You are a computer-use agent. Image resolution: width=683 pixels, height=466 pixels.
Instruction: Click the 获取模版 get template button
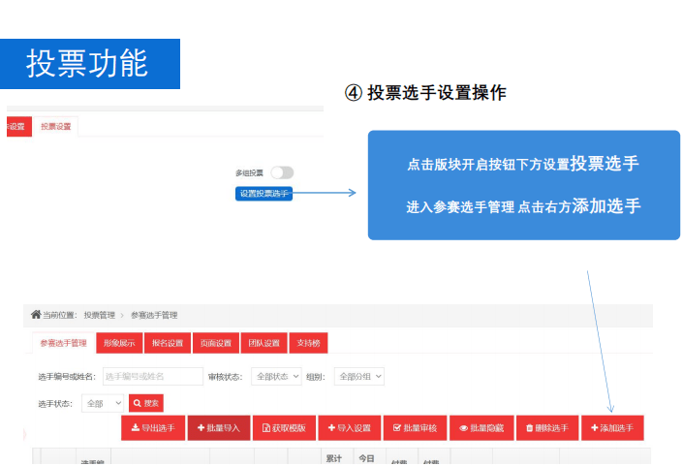[284, 427]
